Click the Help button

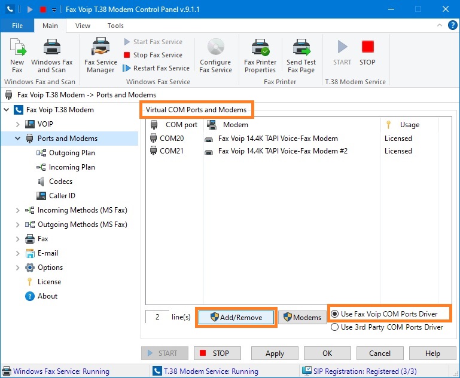[x=432, y=354]
